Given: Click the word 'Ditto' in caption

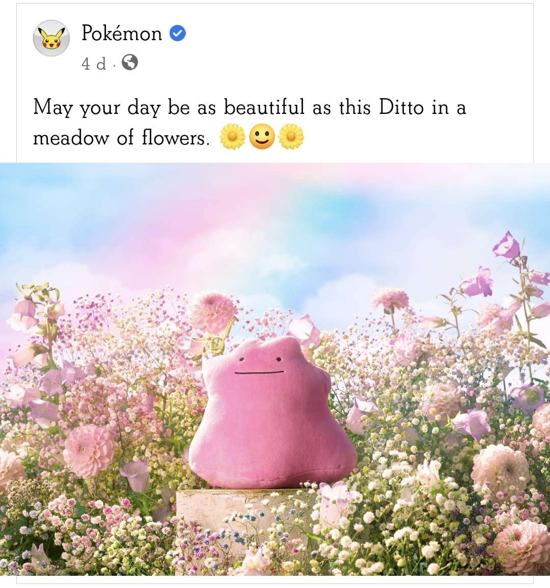Looking at the screenshot, I should point(401,107).
